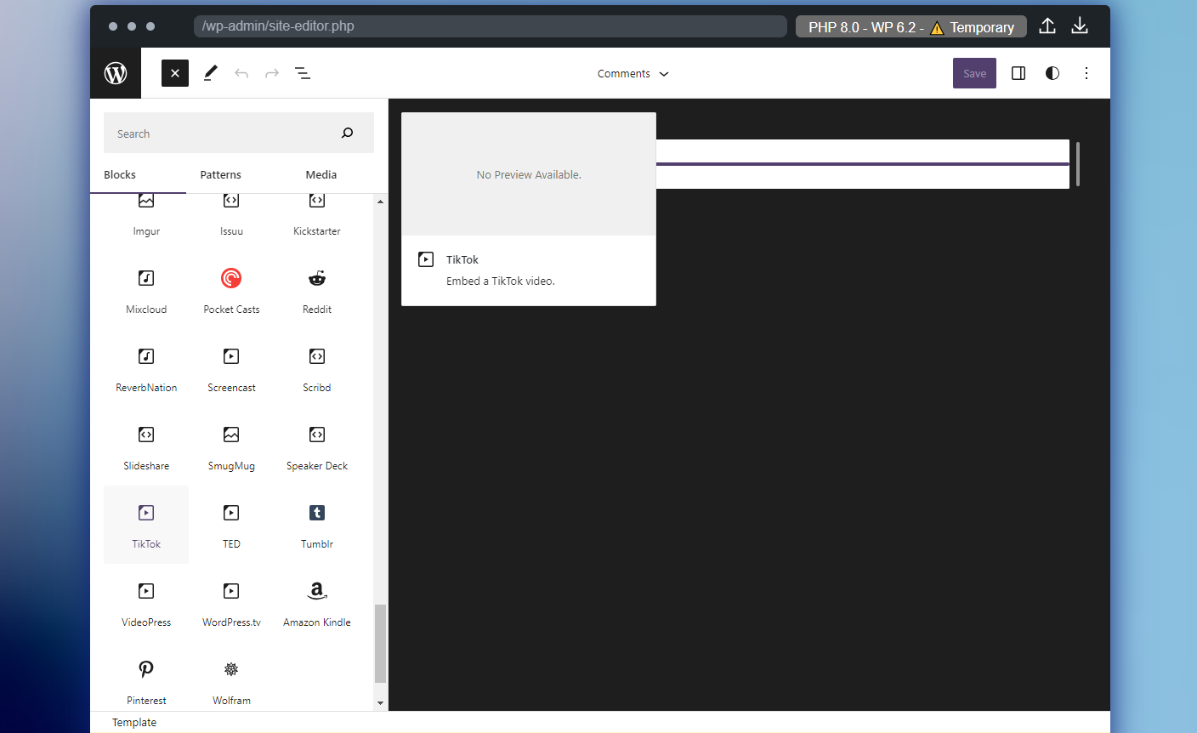1197x733 pixels.
Task: Switch to the Media tab
Action: (321, 174)
